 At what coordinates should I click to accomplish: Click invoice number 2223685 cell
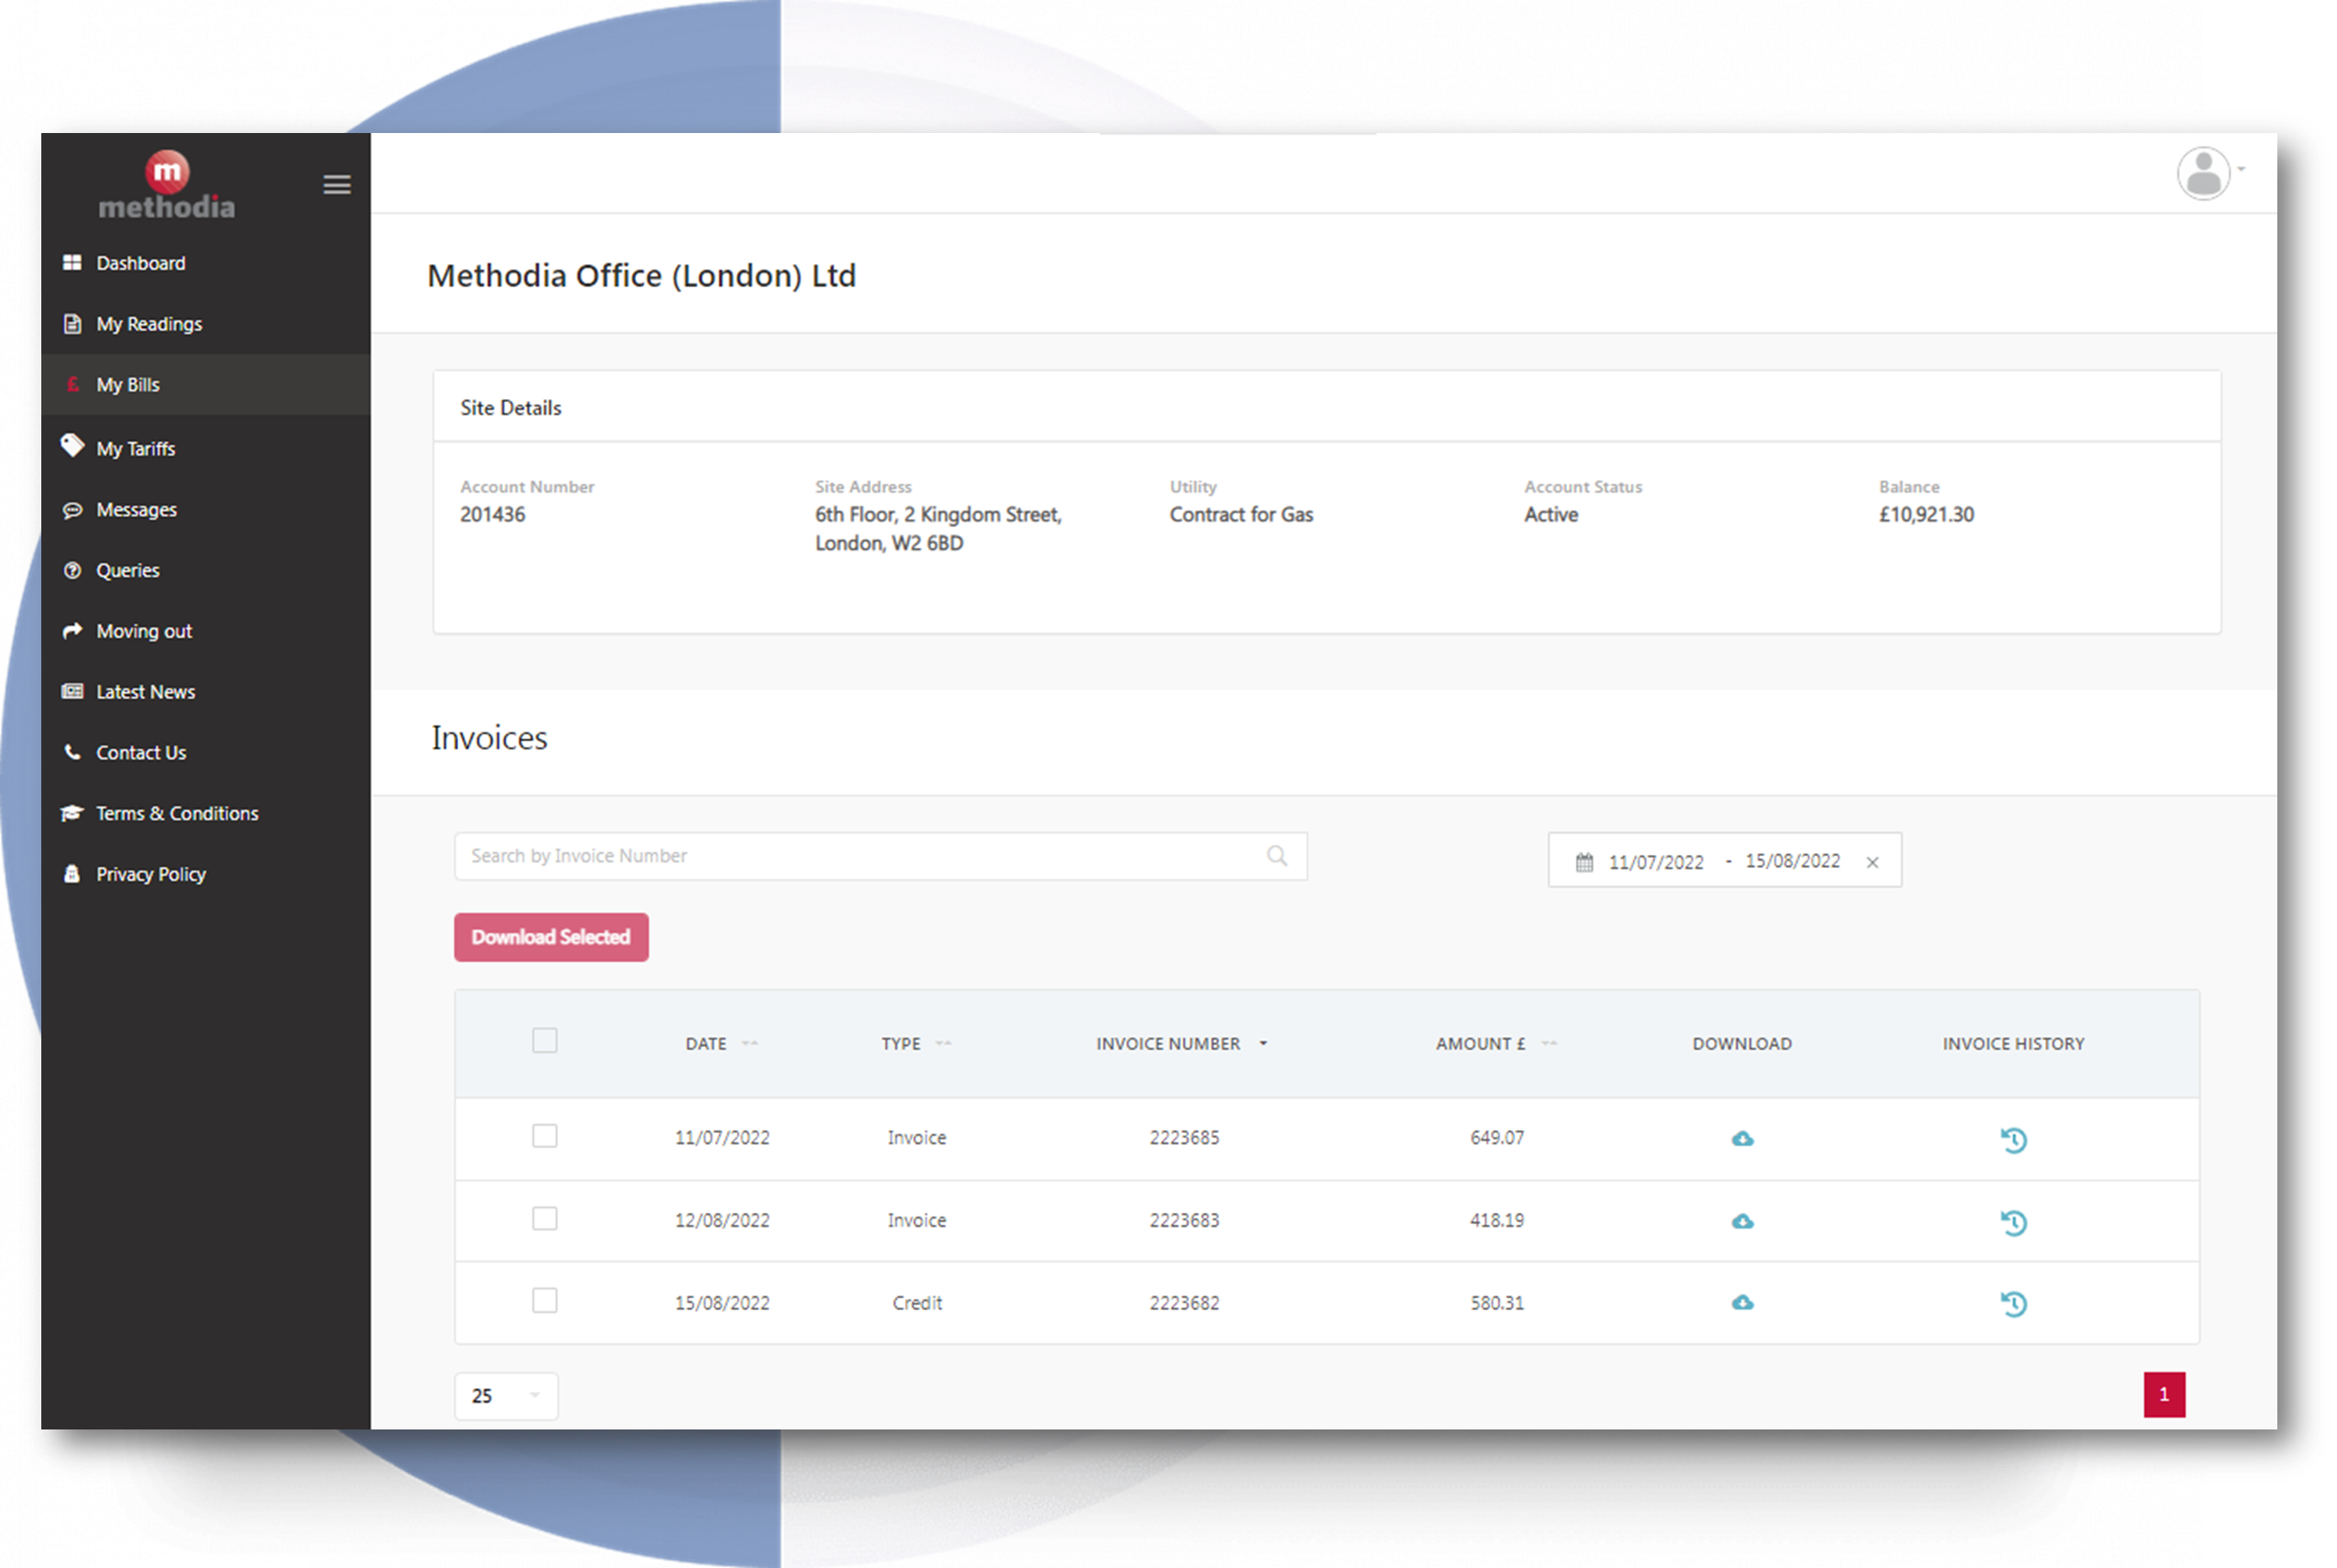(x=1184, y=1138)
